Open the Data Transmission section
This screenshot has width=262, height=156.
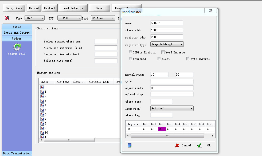pos(17,153)
